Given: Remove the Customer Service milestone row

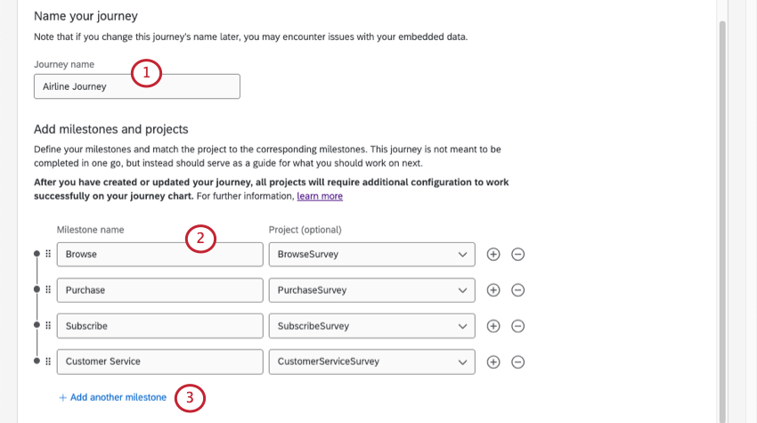Looking at the screenshot, I should click(x=517, y=362).
